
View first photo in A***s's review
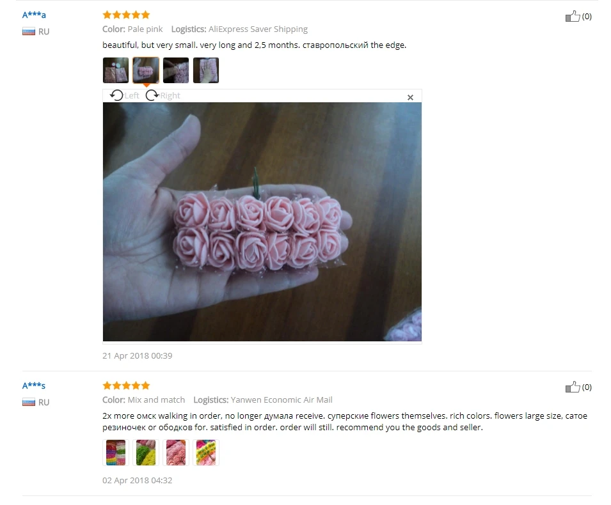pos(116,453)
